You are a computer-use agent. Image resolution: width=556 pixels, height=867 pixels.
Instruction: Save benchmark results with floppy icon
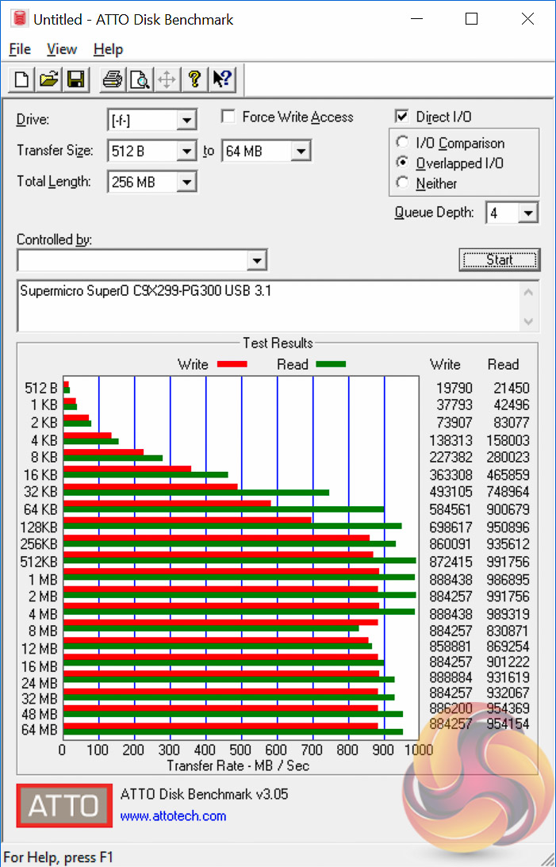point(75,79)
